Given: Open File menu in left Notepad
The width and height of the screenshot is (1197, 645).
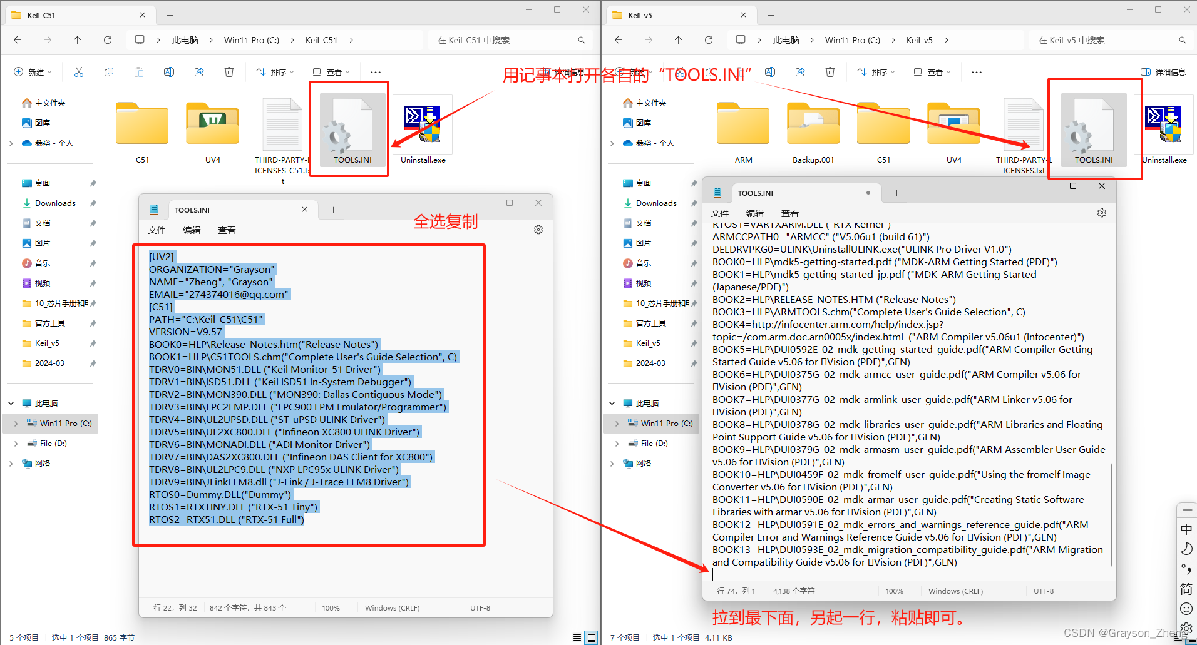Looking at the screenshot, I should [157, 230].
